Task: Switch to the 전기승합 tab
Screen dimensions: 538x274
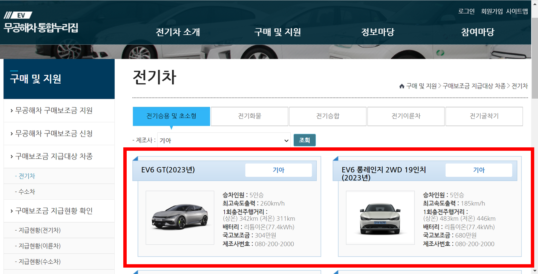Action: [328, 116]
